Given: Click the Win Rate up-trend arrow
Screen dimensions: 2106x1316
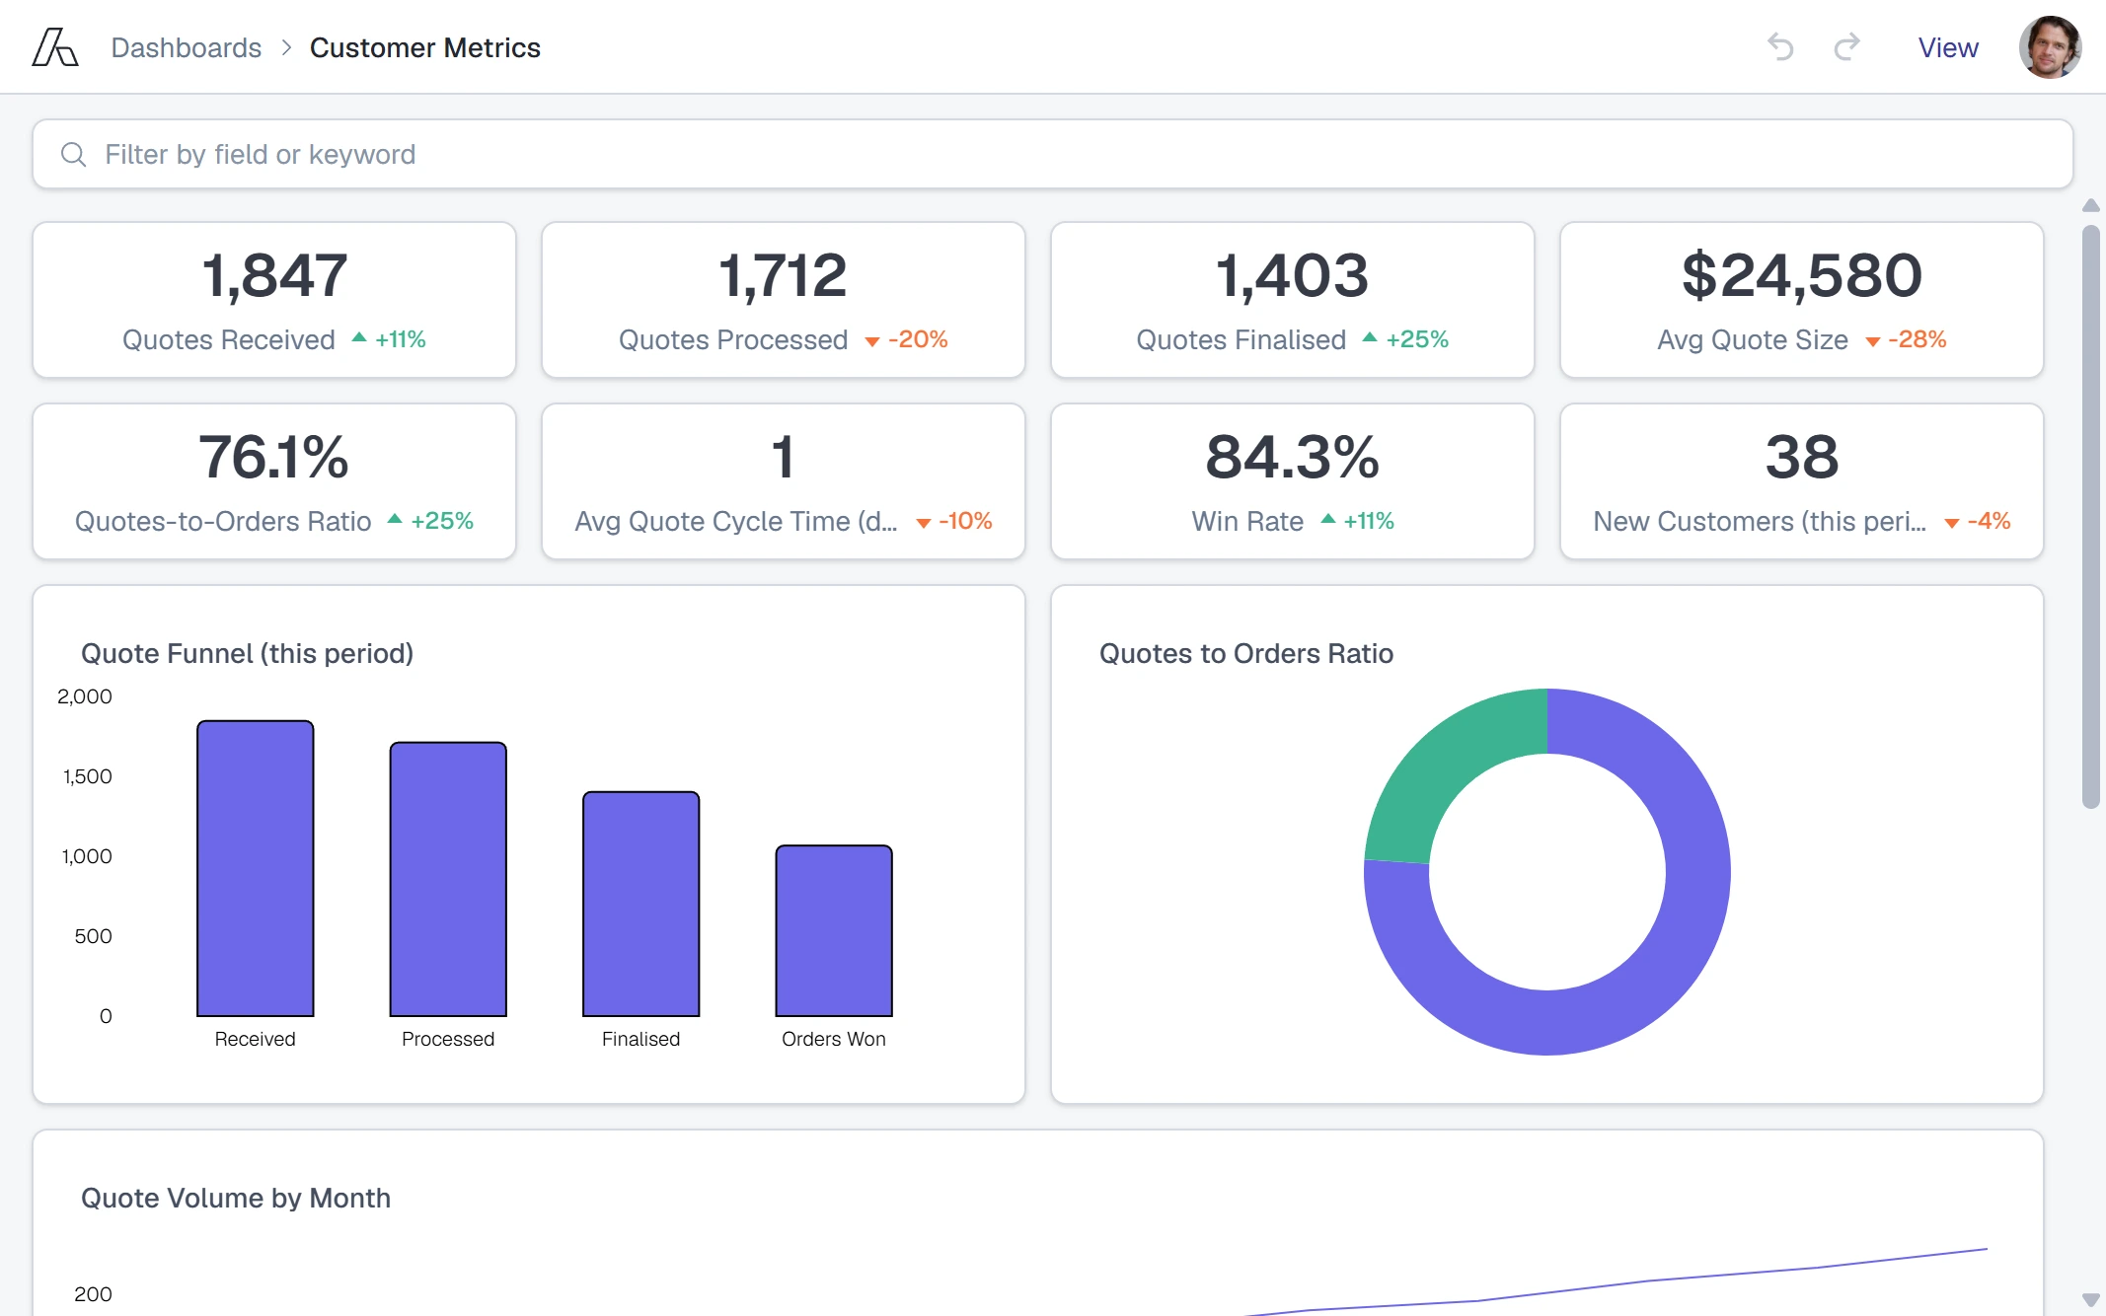Looking at the screenshot, I should (1328, 520).
